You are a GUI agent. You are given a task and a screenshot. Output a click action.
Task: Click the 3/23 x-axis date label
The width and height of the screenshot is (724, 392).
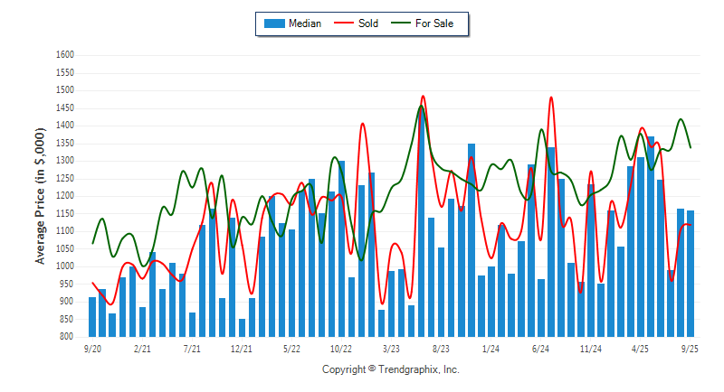point(391,347)
